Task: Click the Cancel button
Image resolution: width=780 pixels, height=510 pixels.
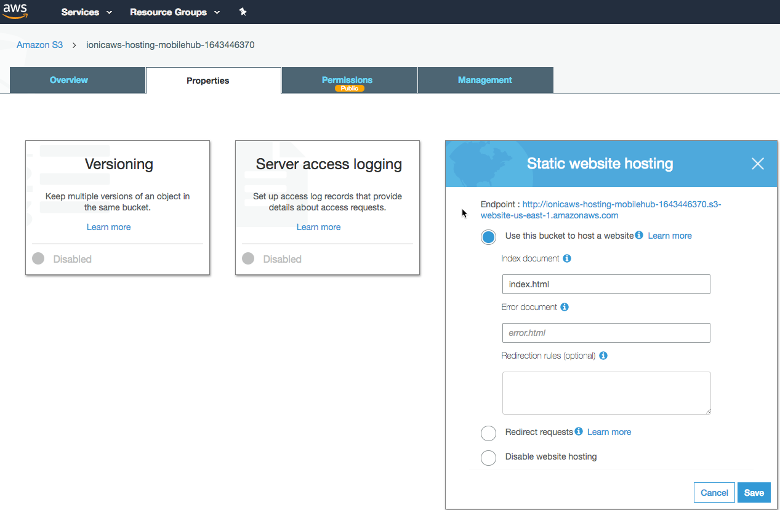Action: click(x=714, y=493)
